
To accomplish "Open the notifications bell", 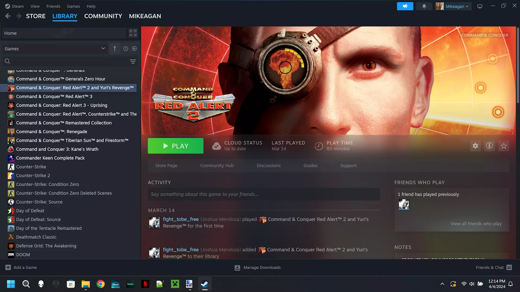I will [424, 6].
